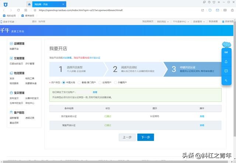Open 最常使用 bookmark folder

28,15
